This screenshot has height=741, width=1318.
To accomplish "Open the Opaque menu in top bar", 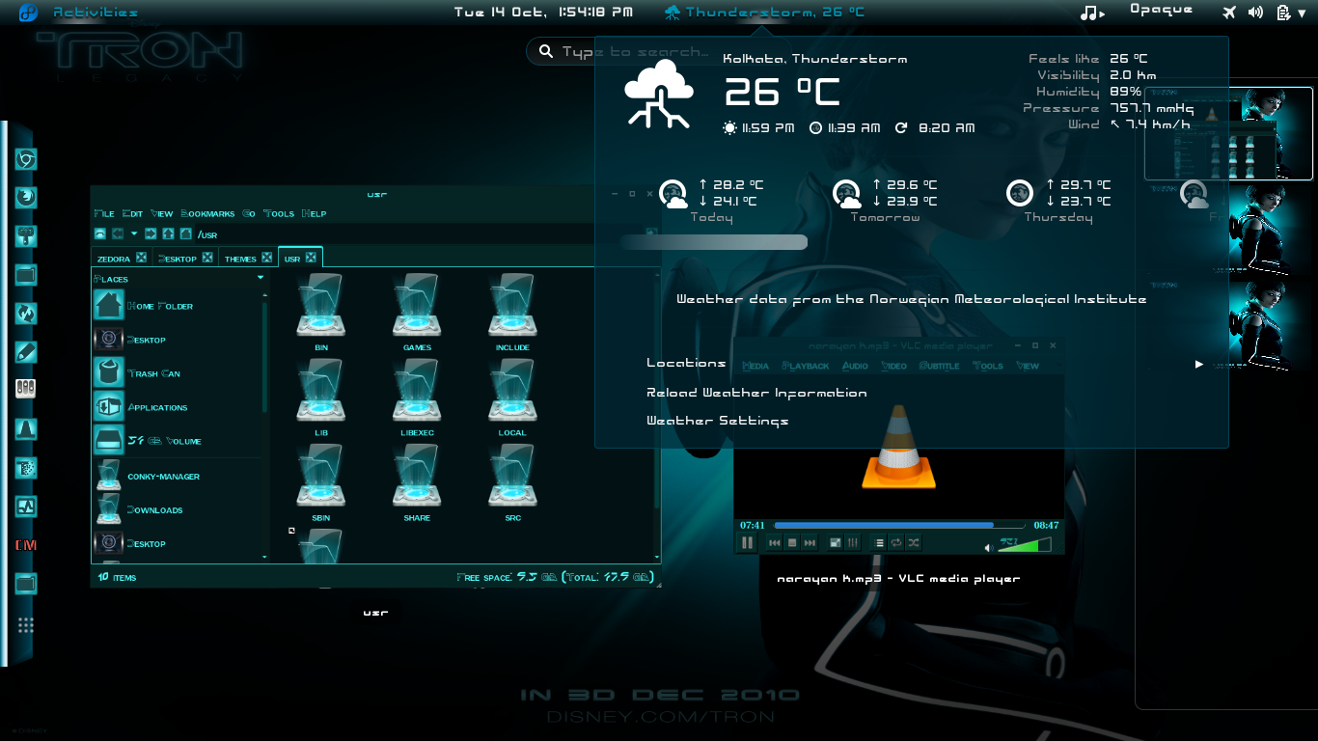I will tap(1161, 10).
